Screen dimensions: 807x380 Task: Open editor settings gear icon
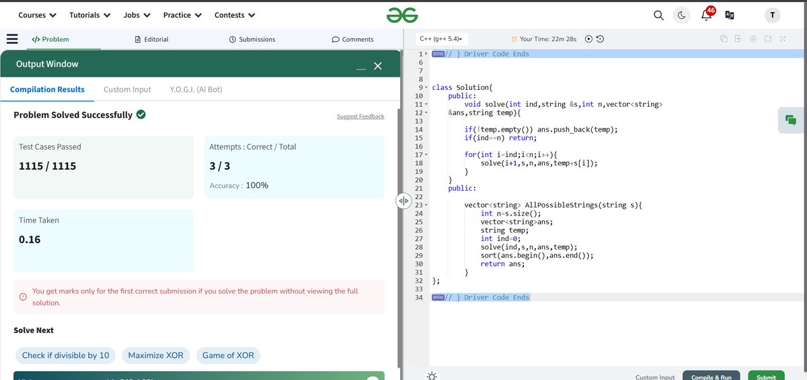753,39
